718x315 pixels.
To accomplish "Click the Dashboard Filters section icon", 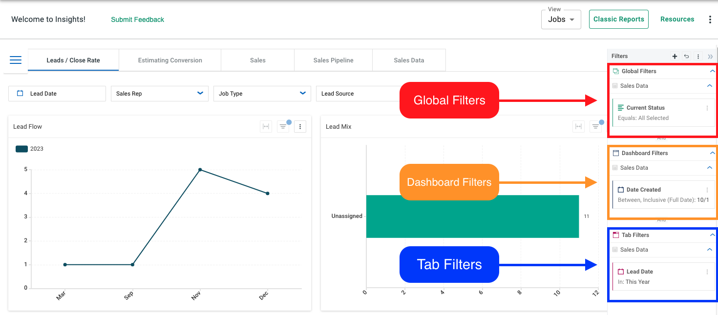I will (x=616, y=153).
